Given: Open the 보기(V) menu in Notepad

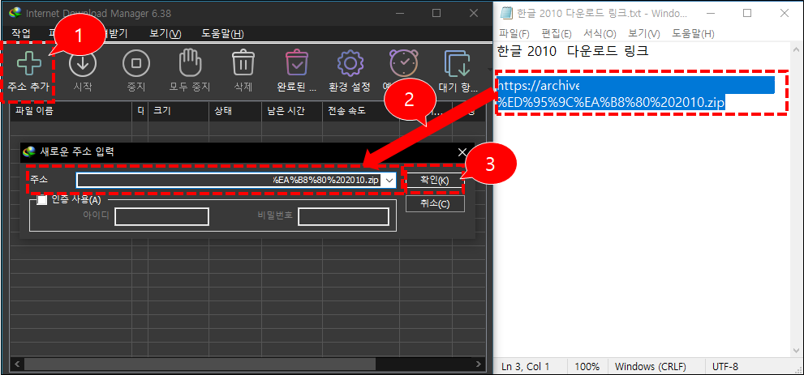Looking at the screenshot, I should pos(644,34).
